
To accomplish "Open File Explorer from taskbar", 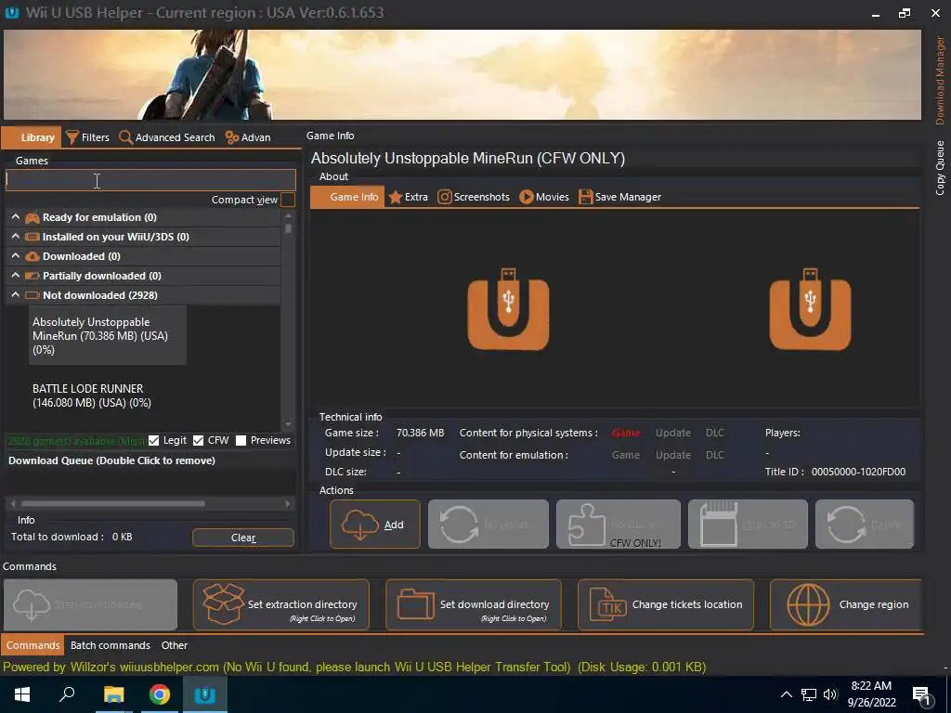I will (x=113, y=694).
